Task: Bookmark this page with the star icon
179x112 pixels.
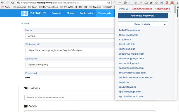Action: (x=109, y=3)
